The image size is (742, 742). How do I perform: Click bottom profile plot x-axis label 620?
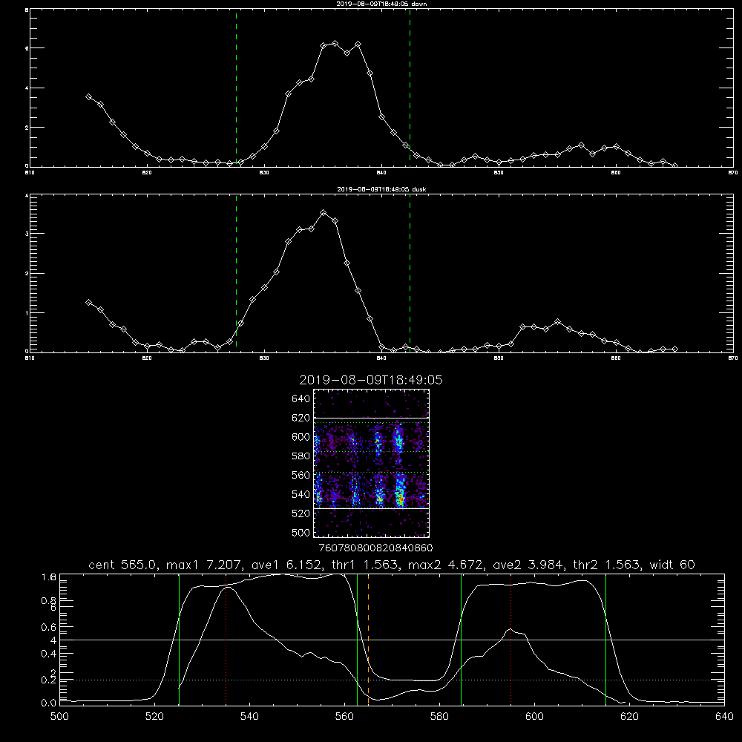click(629, 716)
